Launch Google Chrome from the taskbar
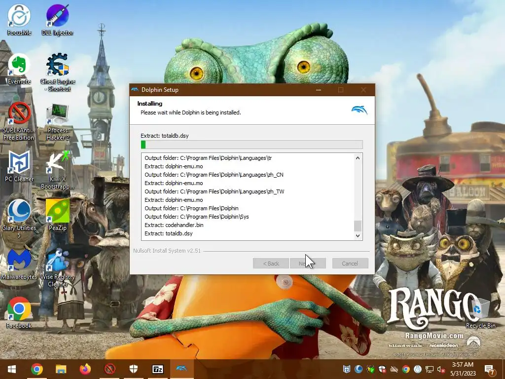Viewport: 505px width, 379px height. pyautogui.click(x=37, y=369)
